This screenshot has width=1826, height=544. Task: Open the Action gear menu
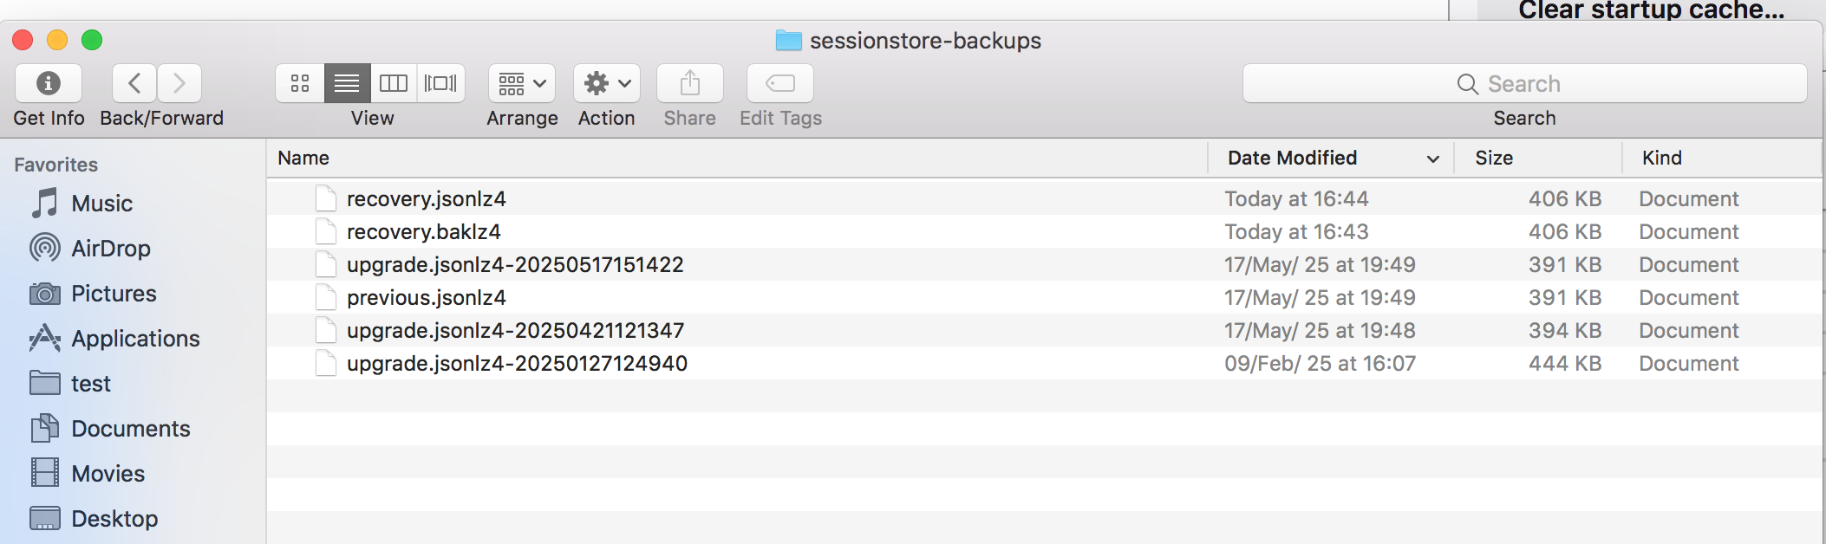point(607,83)
